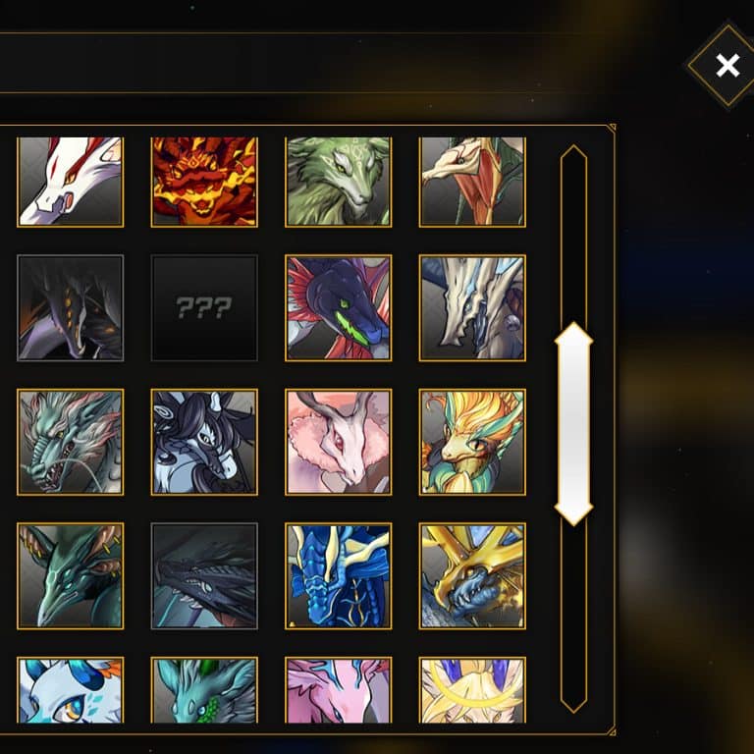Choose the fiery lava dragon portrait
This screenshot has height=754, width=754.
coord(204,182)
